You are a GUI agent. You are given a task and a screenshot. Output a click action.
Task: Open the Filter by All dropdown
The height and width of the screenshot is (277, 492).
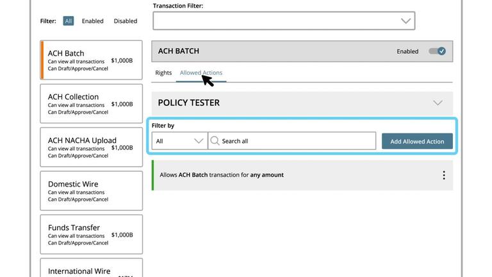(179, 141)
